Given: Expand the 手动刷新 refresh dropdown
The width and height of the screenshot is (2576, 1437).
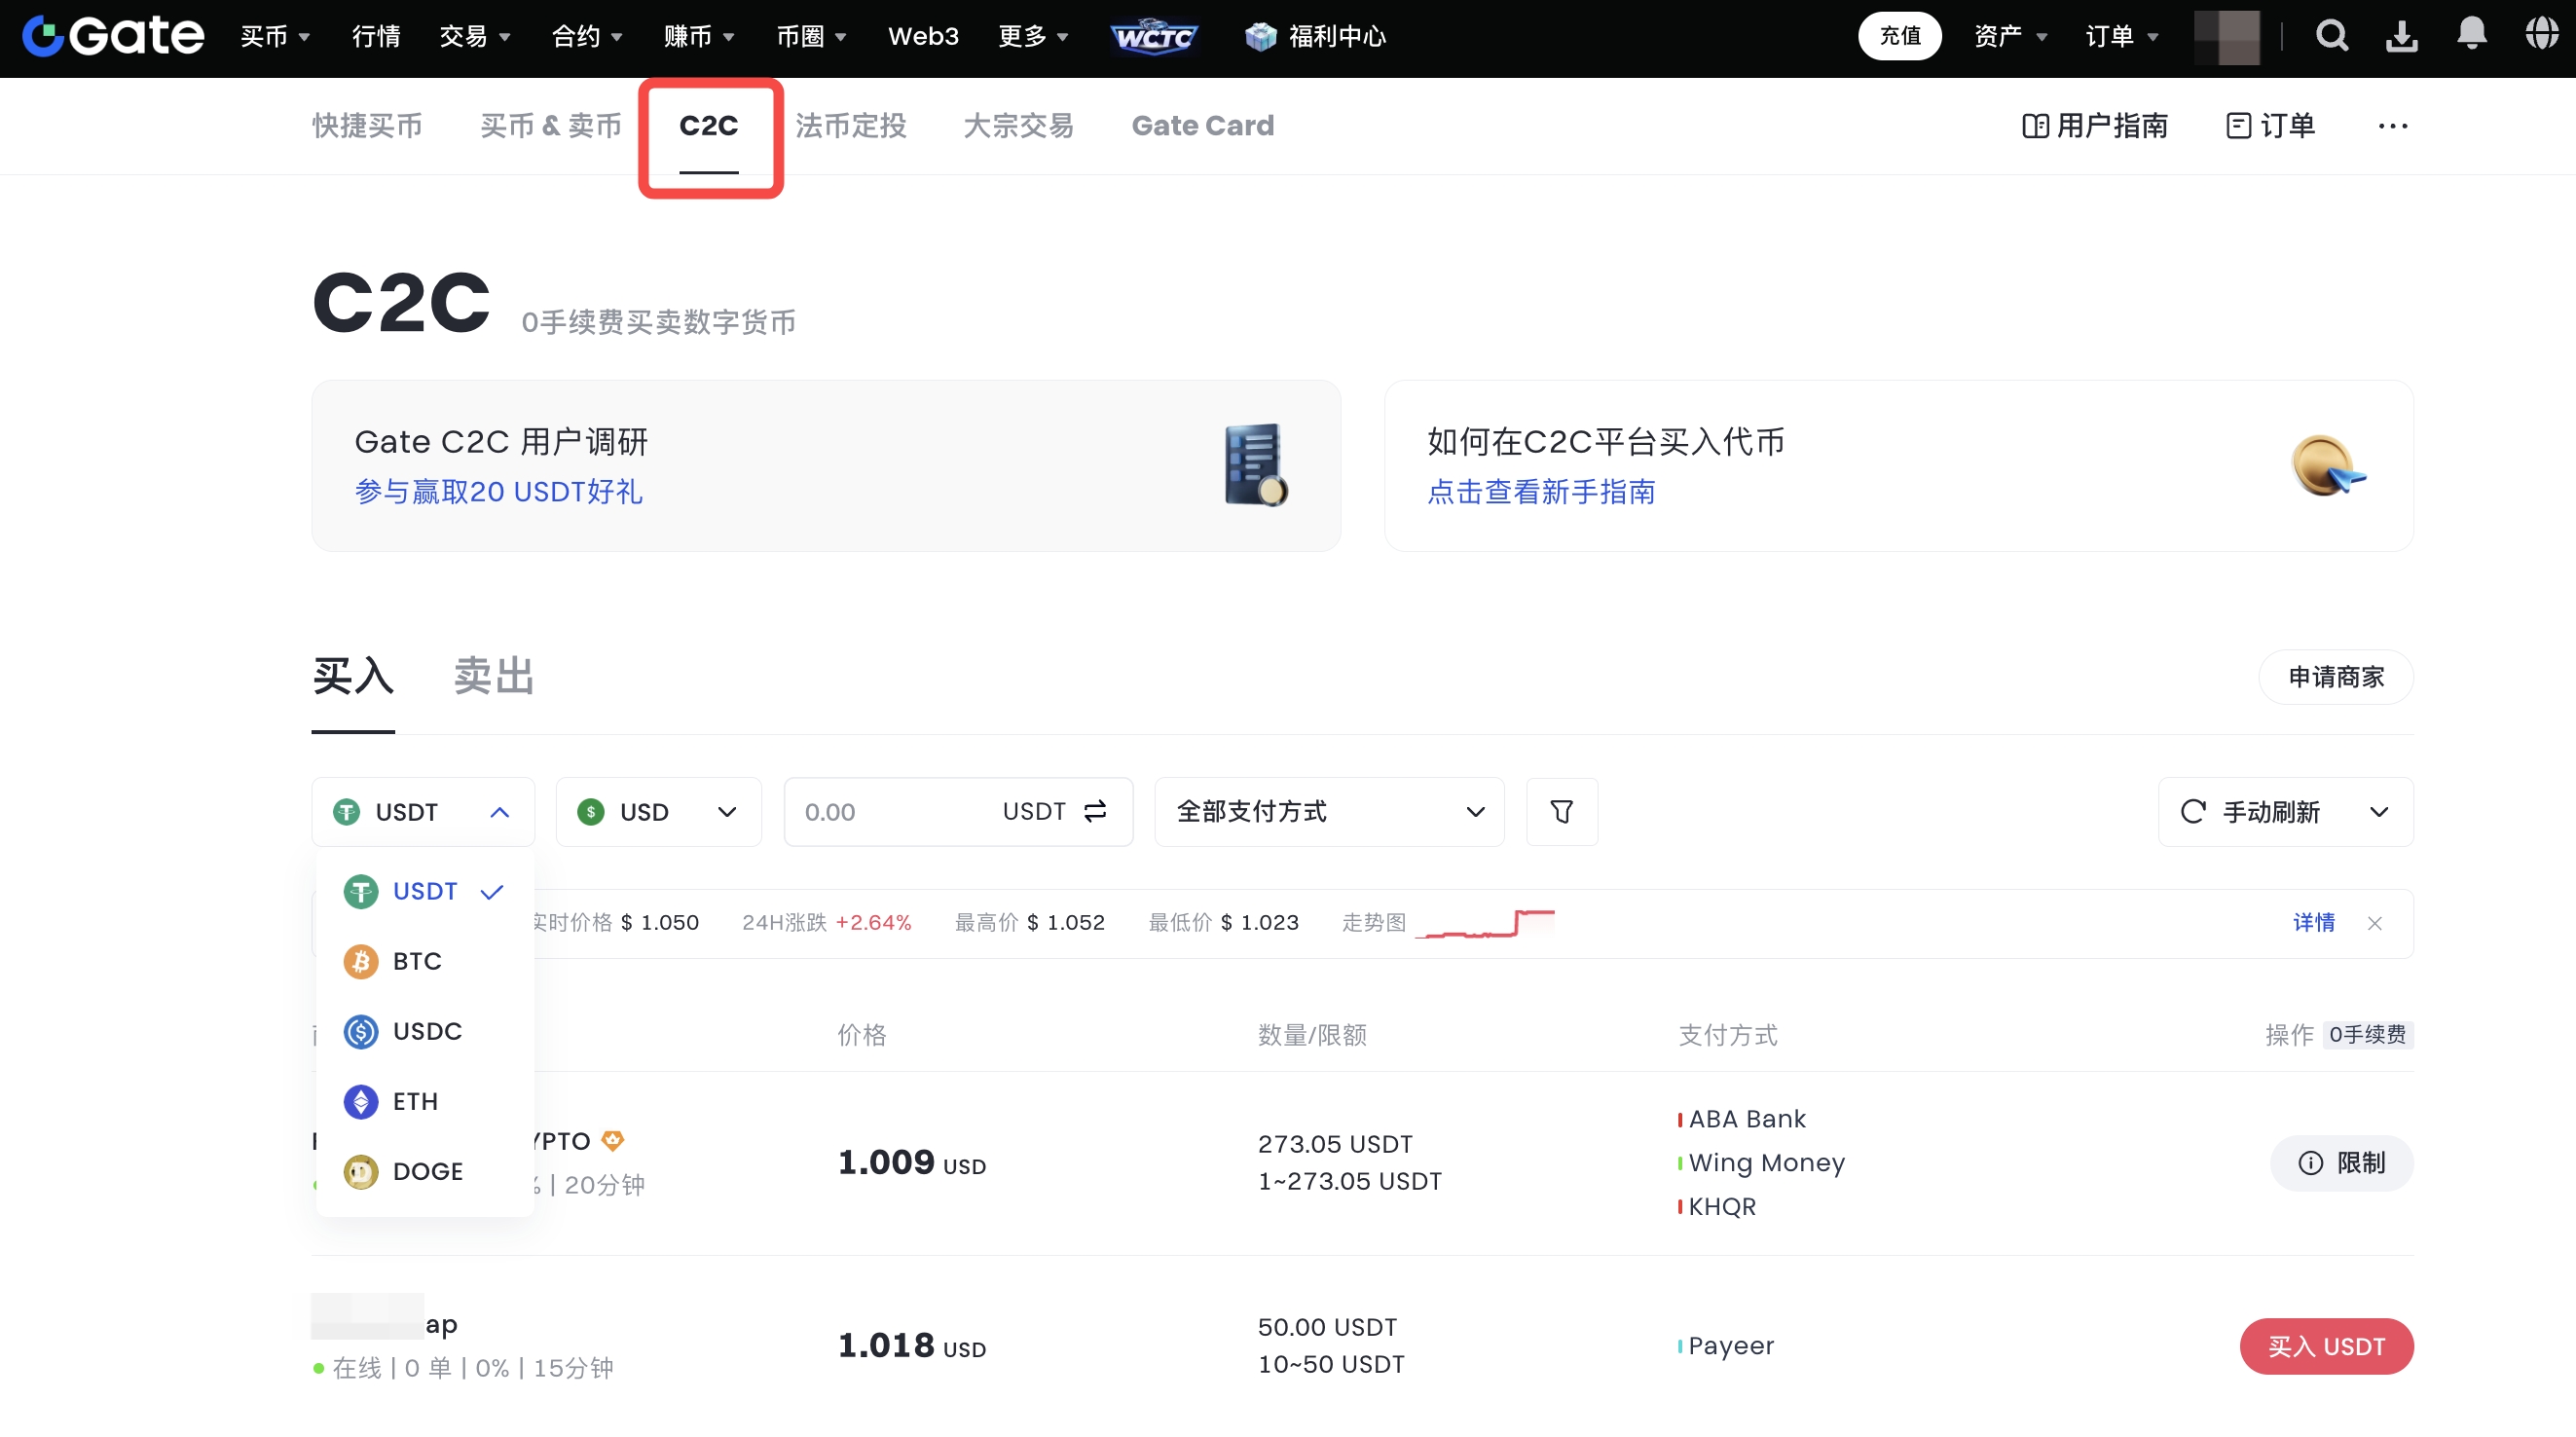Looking at the screenshot, I should 2379,811.
